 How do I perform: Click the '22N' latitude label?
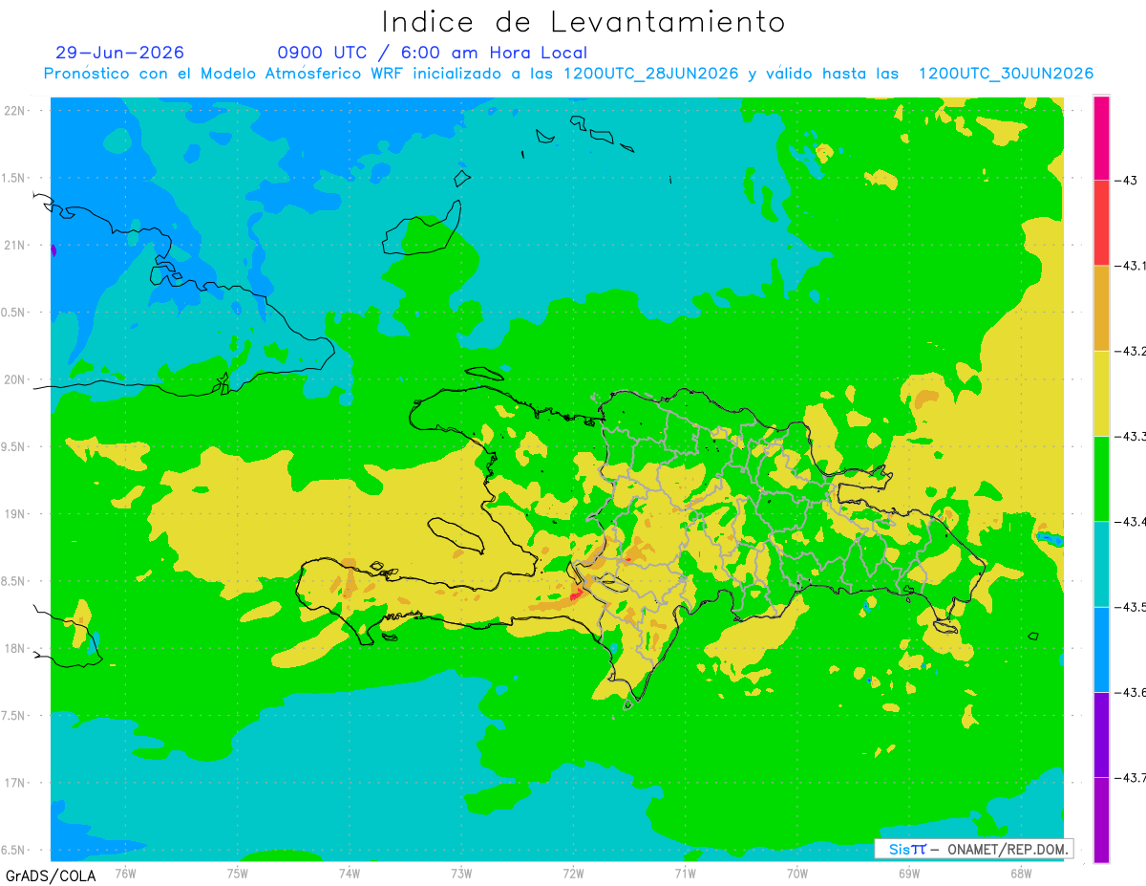(x=16, y=111)
